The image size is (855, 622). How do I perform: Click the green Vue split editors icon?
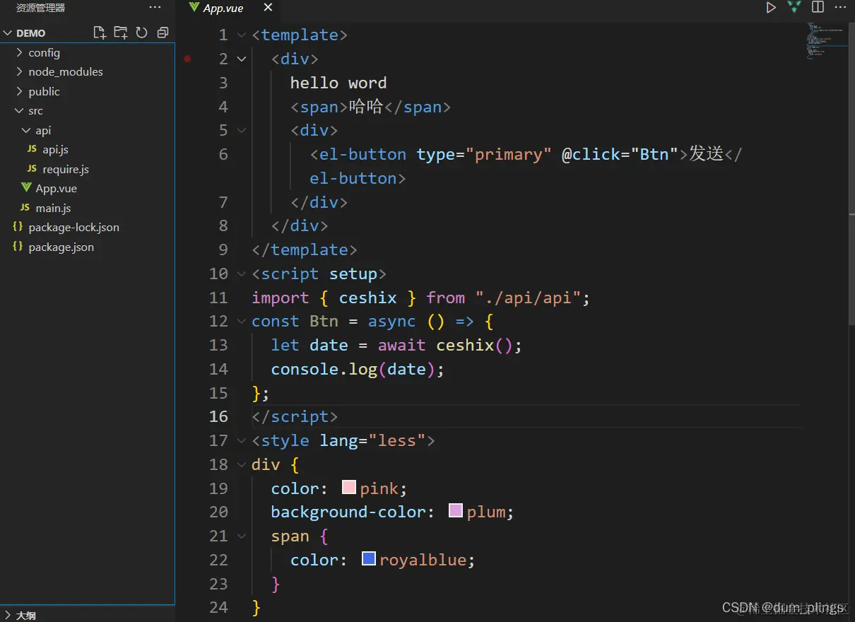click(x=794, y=7)
